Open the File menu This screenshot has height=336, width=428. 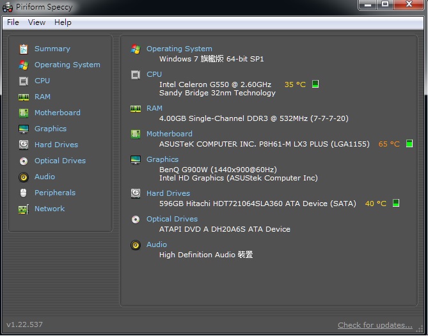[13, 22]
